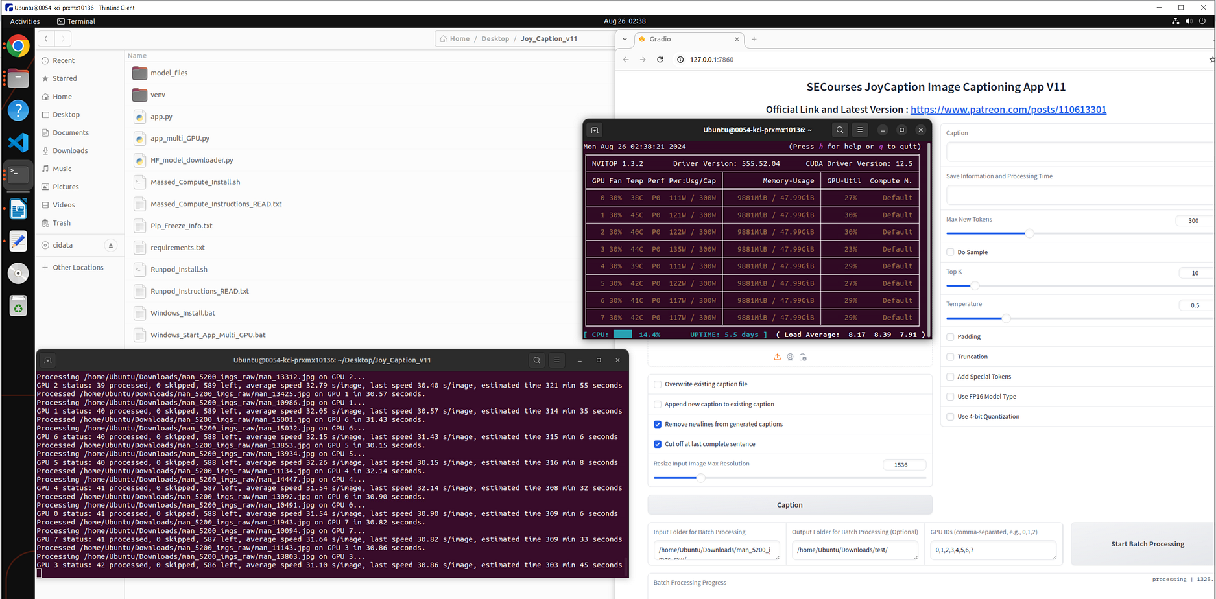Click the volume icon in the top bar
Viewport: 1216px width, 599px height.
click(1189, 21)
